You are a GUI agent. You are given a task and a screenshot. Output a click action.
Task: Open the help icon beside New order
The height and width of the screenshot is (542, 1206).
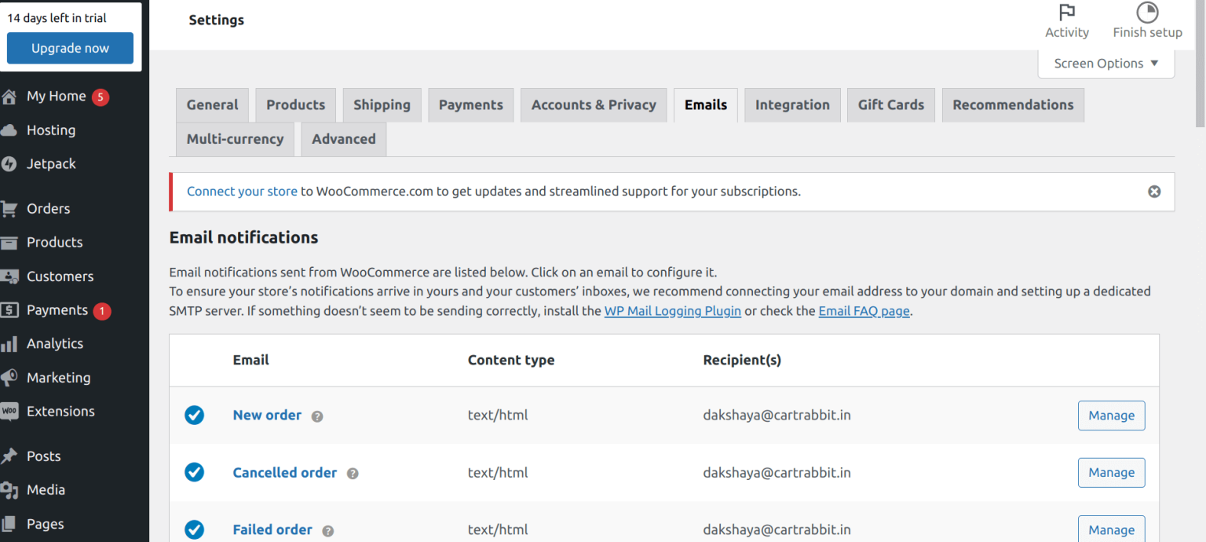point(316,416)
